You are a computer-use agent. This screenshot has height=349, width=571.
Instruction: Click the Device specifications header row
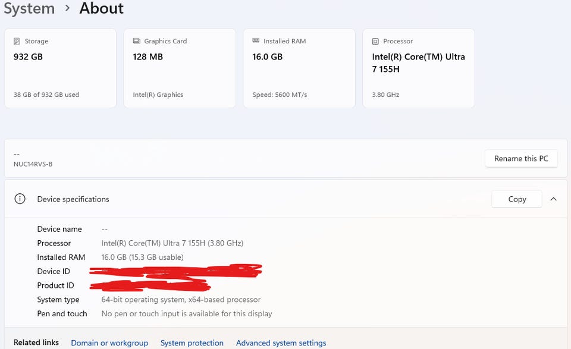(238, 199)
